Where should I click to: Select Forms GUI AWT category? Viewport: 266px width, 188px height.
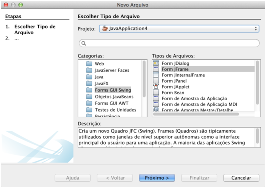click(x=111, y=103)
